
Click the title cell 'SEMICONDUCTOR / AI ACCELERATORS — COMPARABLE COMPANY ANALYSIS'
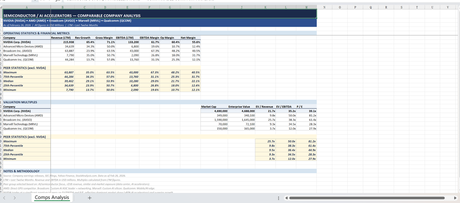point(159,14)
